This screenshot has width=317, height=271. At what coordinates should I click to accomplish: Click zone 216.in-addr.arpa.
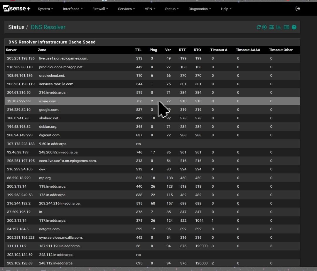pyautogui.click(x=53, y=92)
